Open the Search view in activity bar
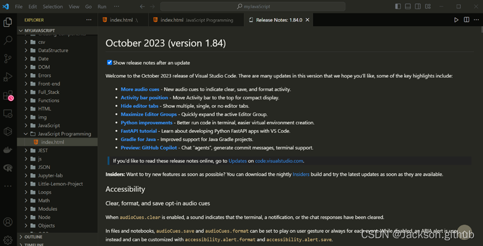The height and width of the screenshot is (246, 483). (8, 40)
